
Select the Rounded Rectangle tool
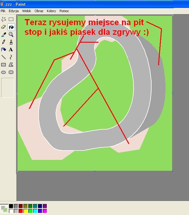(x=11, y=72)
